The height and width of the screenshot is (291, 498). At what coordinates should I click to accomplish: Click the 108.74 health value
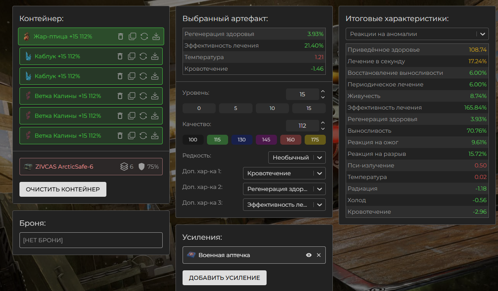478,50
